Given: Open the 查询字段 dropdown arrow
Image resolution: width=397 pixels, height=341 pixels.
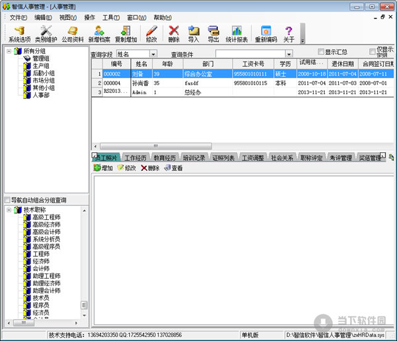Looking at the screenshot, I should pyautogui.click(x=154, y=54).
